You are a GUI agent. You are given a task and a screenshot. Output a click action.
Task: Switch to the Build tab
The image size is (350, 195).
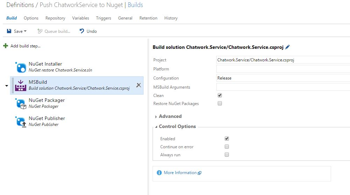pos(12,18)
